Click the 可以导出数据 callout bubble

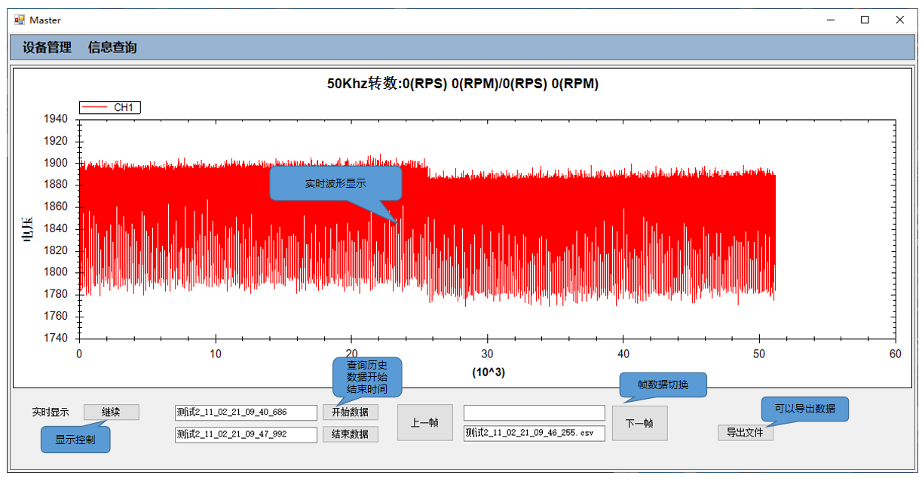(804, 409)
